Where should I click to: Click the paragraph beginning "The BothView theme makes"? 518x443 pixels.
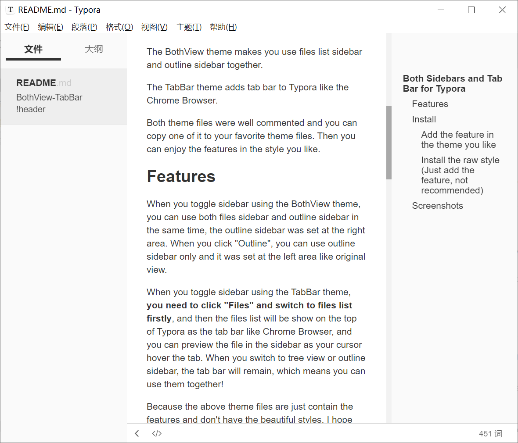coord(254,58)
